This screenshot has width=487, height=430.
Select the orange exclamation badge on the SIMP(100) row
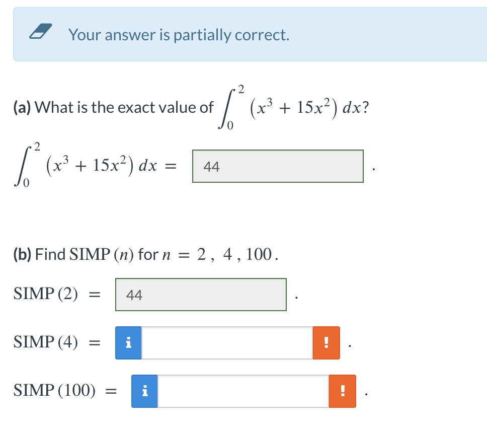point(343,391)
